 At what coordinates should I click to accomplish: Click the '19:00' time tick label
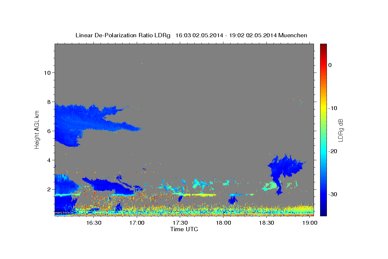310,223
